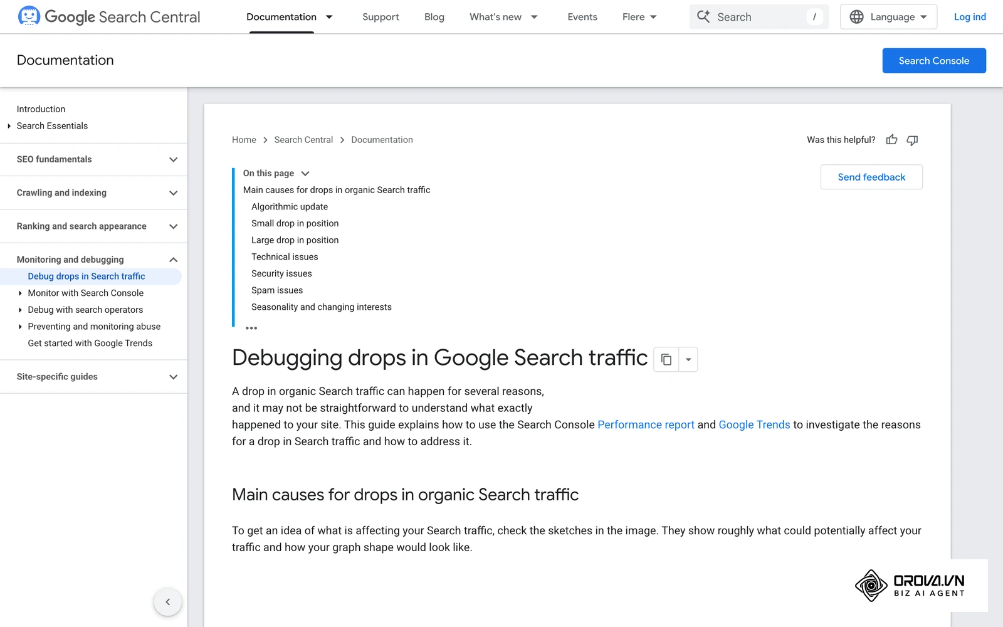Expand Debug with search operators item
The height and width of the screenshot is (627, 1003).
click(20, 310)
